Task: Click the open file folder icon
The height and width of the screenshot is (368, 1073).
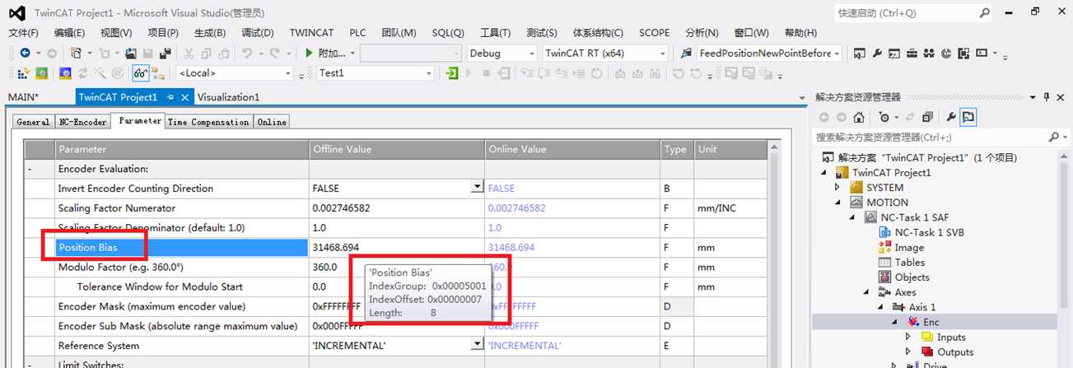Action: (x=131, y=53)
